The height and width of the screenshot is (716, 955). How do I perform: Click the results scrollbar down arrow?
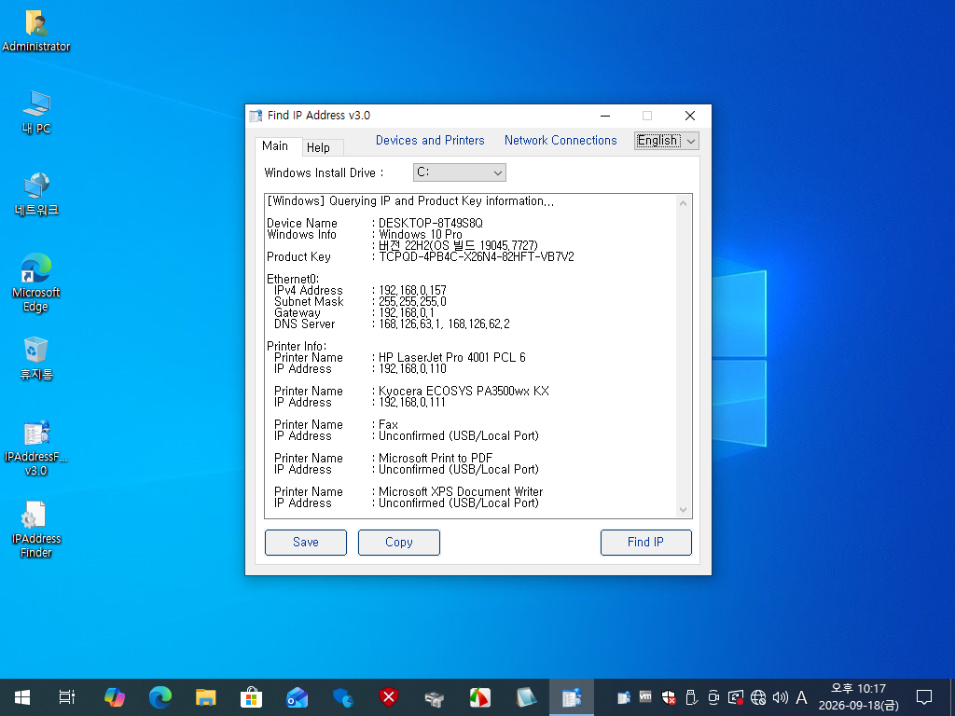coord(683,510)
